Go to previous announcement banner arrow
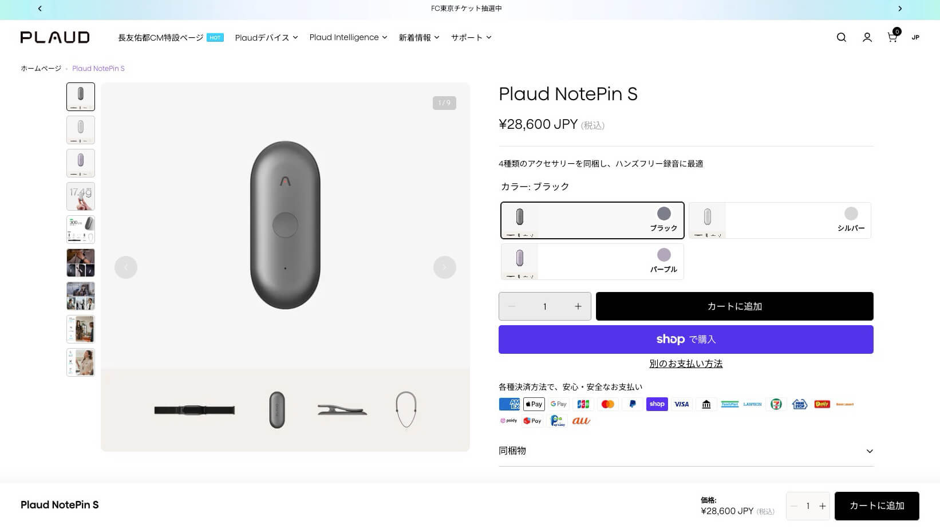The image size is (940, 529). click(x=40, y=9)
